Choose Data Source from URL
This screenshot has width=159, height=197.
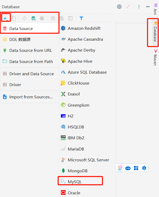click(x=30, y=51)
